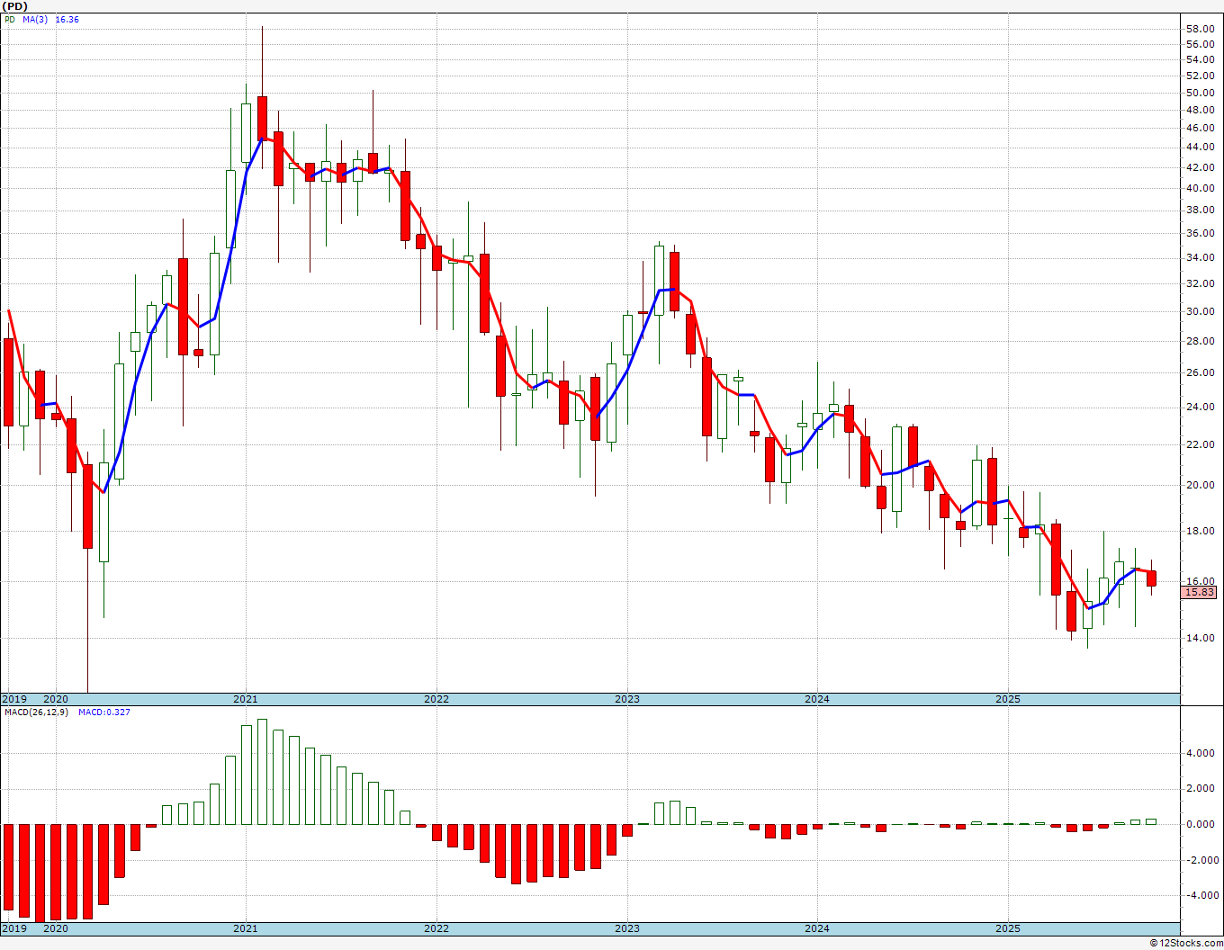Click the last red candlestick near 15.83

tap(1151, 578)
